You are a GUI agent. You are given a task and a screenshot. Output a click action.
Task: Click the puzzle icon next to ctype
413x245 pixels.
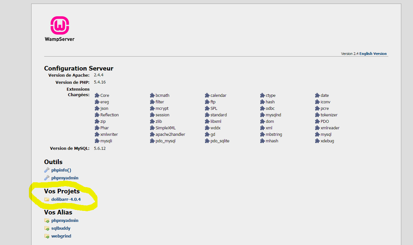(x=263, y=95)
